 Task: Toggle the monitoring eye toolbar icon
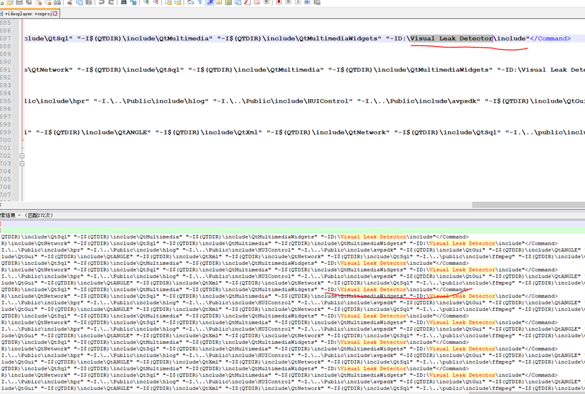[x=266, y=2]
